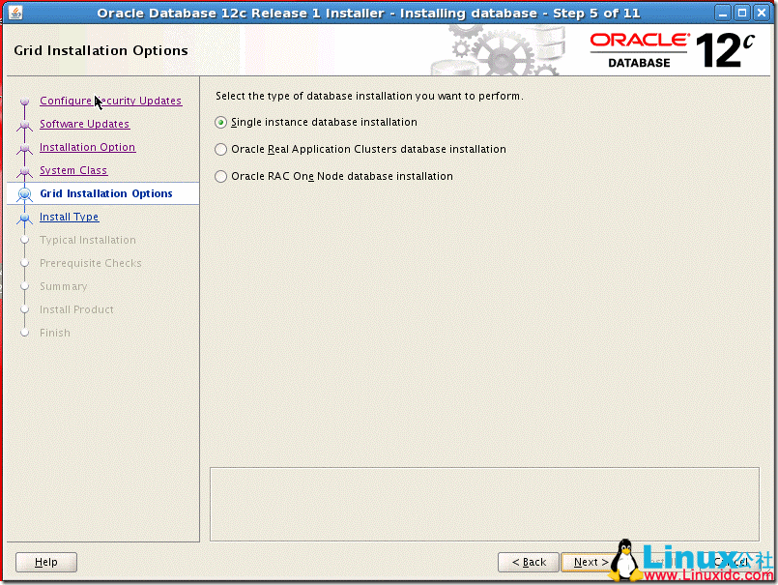Navigate to the Software Updates step

[x=84, y=124]
